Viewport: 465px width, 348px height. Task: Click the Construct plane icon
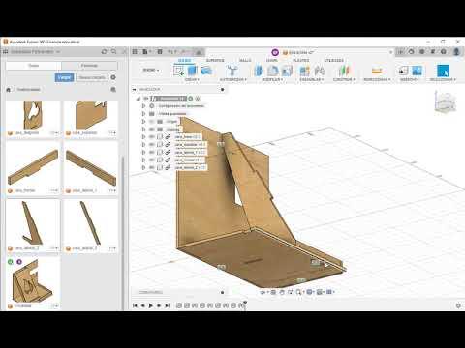pyautogui.click(x=344, y=71)
